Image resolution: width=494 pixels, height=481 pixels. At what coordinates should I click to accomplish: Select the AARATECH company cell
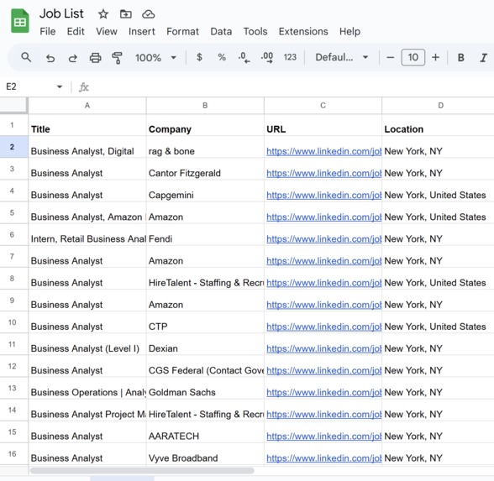coord(205,431)
